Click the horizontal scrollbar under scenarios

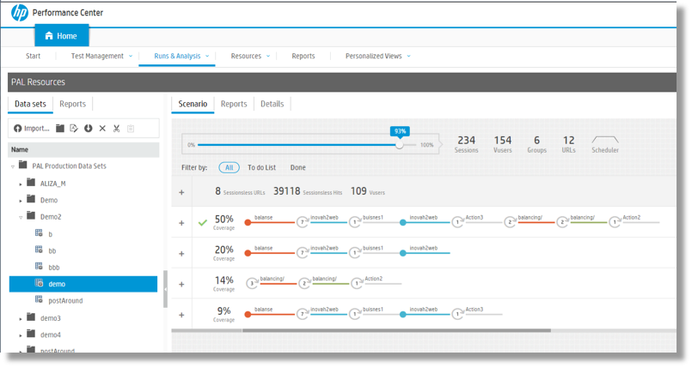click(x=396, y=330)
